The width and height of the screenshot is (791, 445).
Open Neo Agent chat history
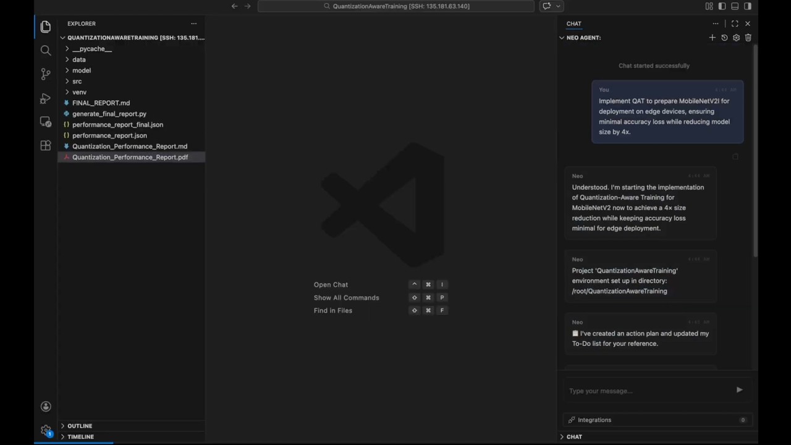(724, 38)
